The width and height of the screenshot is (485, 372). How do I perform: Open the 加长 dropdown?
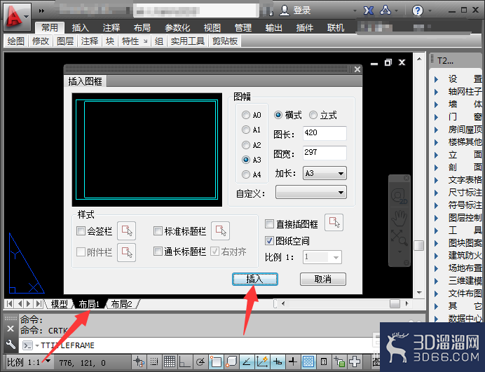click(x=325, y=173)
